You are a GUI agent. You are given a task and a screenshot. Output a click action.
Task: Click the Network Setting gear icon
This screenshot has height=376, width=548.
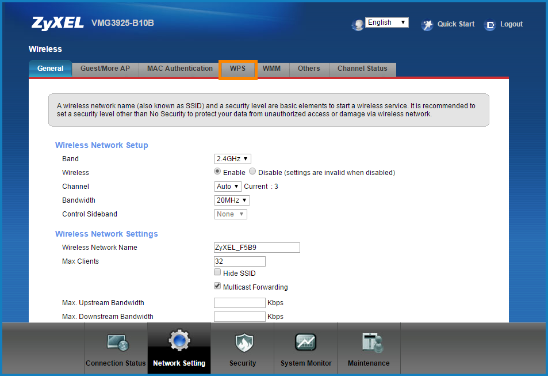(179, 341)
